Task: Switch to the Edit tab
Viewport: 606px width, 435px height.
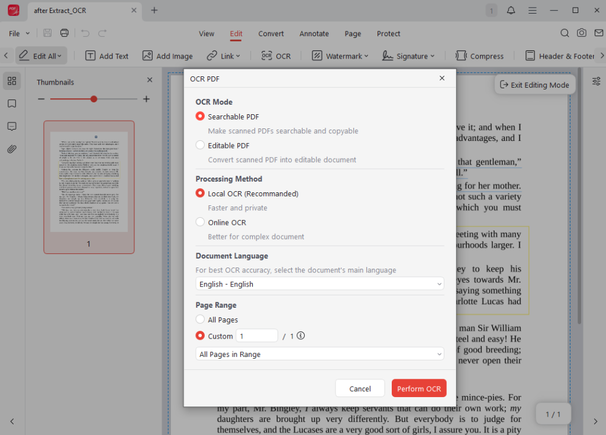Action: point(236,34)
